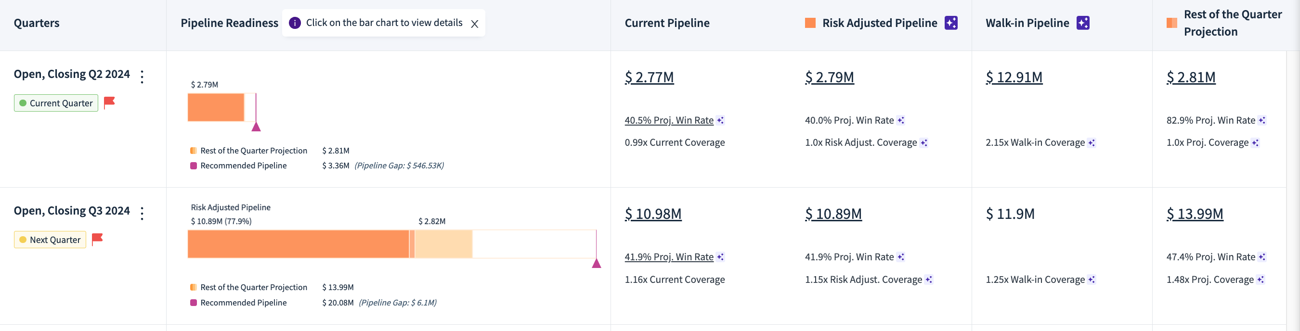Open the kebab menu for Closing Q3 2024
The width and height of the screenshot is (1300, 331).
point(143,214)
